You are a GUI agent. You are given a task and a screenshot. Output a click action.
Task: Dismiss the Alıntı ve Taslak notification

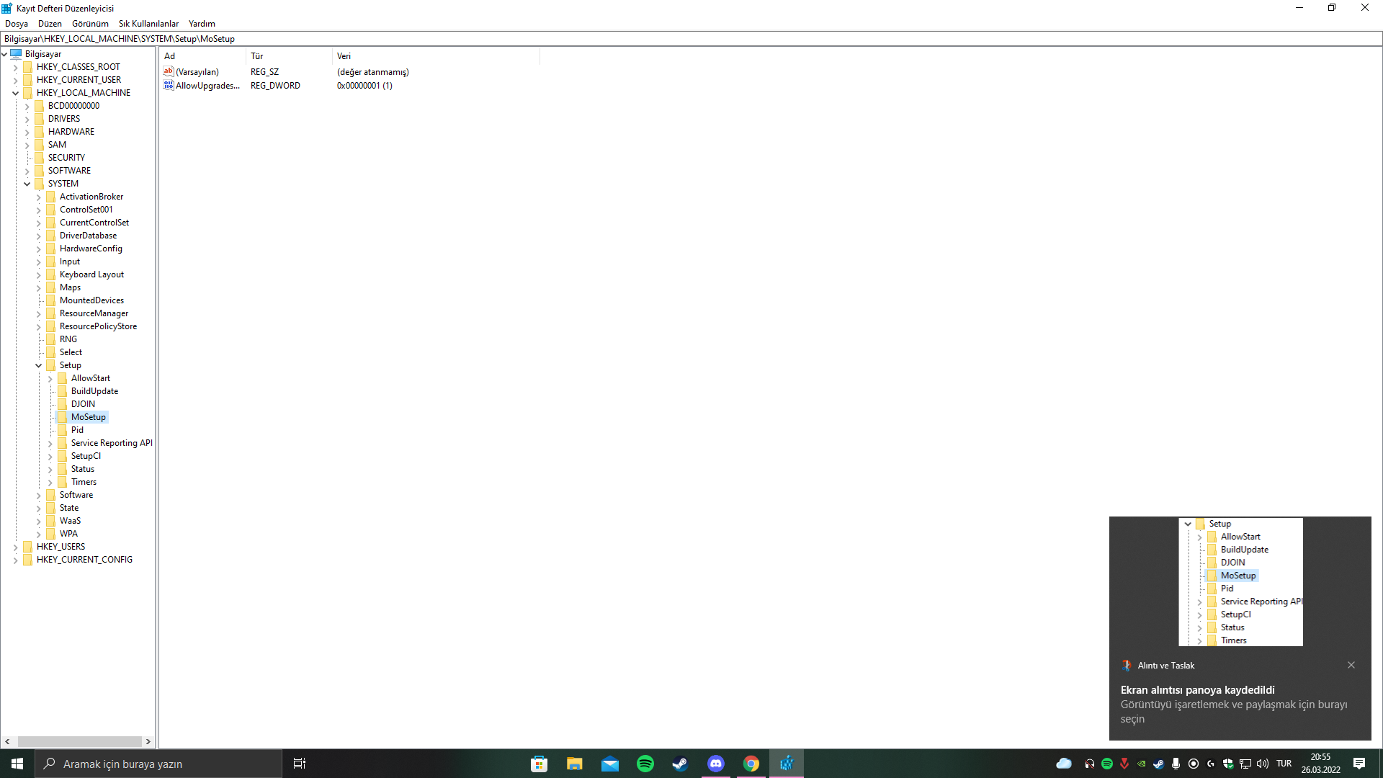click(1351, 665)
